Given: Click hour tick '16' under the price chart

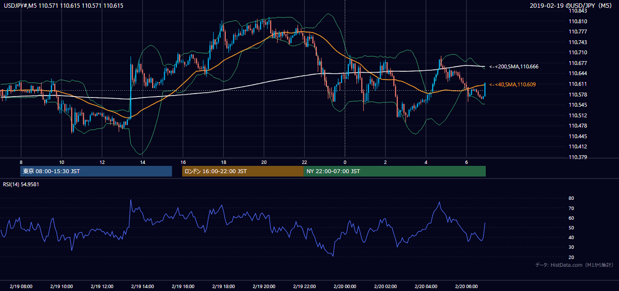Looking at the screenshot, I should 183,162.
